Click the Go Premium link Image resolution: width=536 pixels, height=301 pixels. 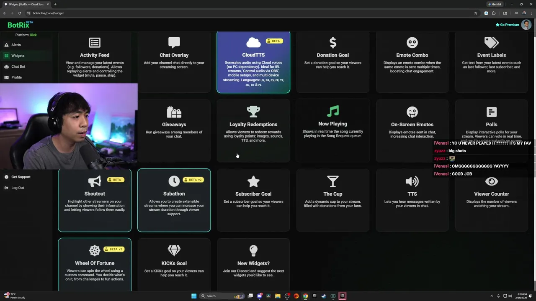[x=507, y=25]
